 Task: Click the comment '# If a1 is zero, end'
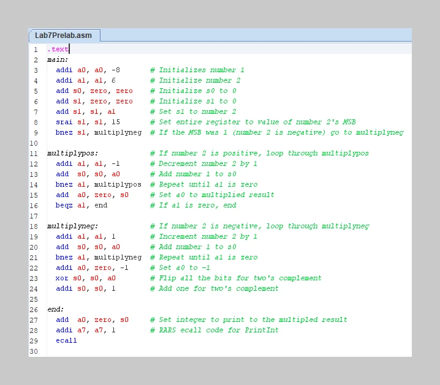[193, 205]
